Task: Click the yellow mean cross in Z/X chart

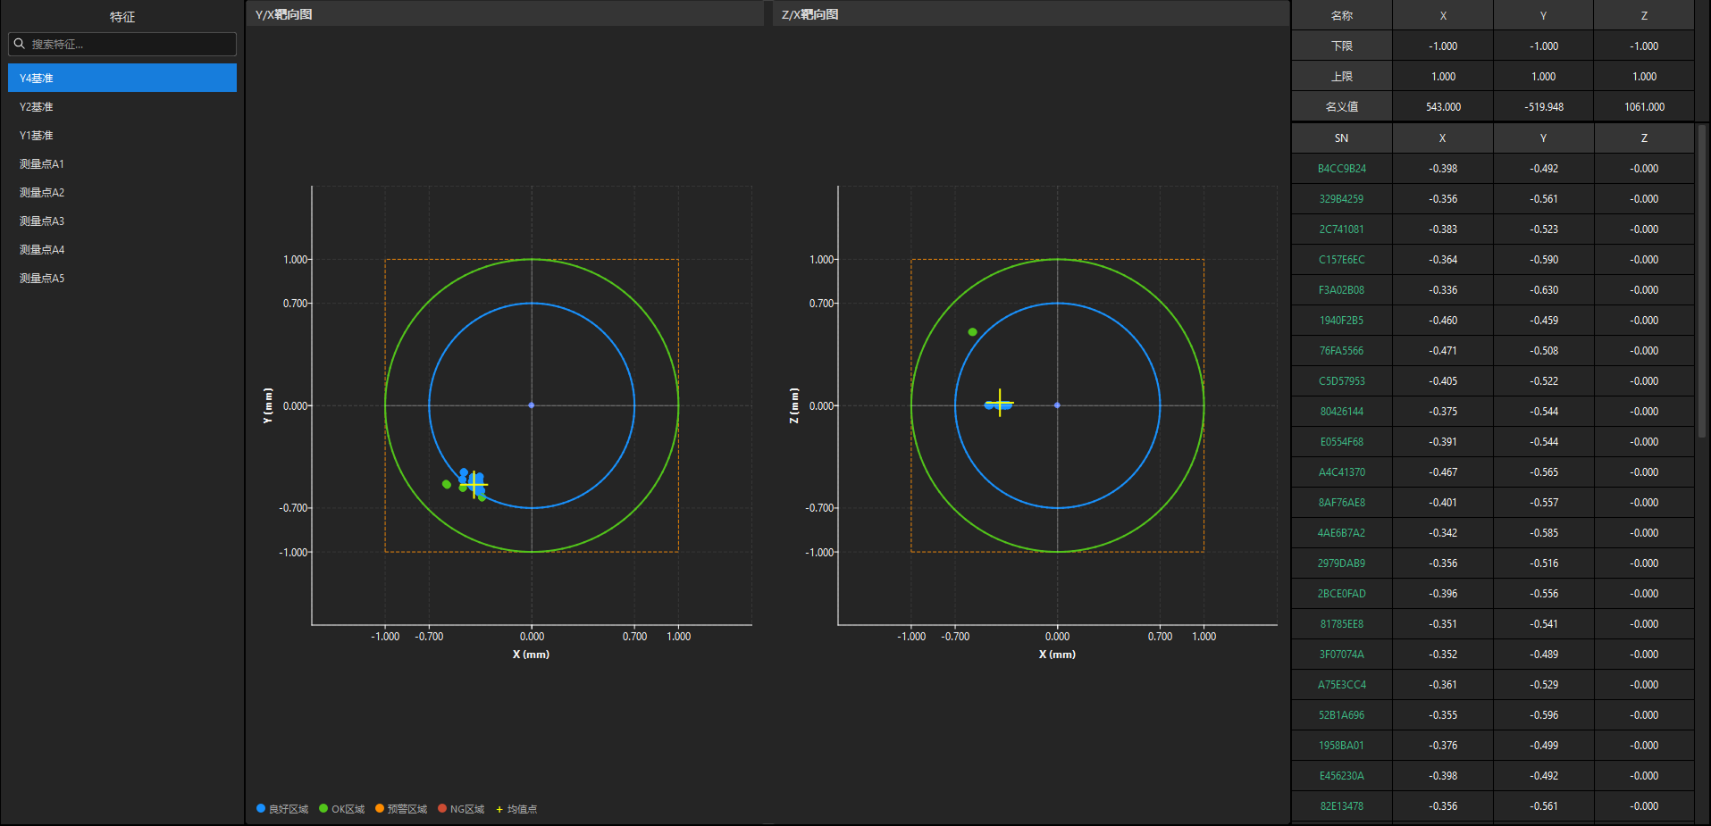Action: coord(1000,403)
